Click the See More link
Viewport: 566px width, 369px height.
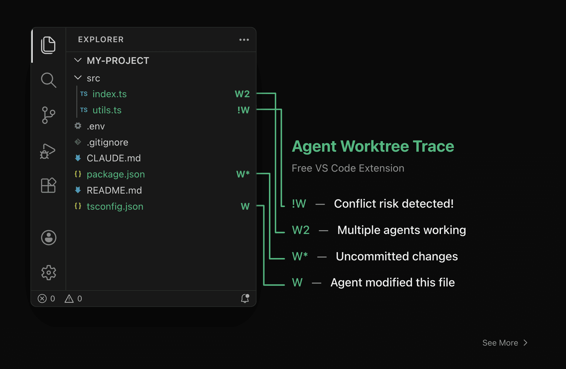pos(505,343)
